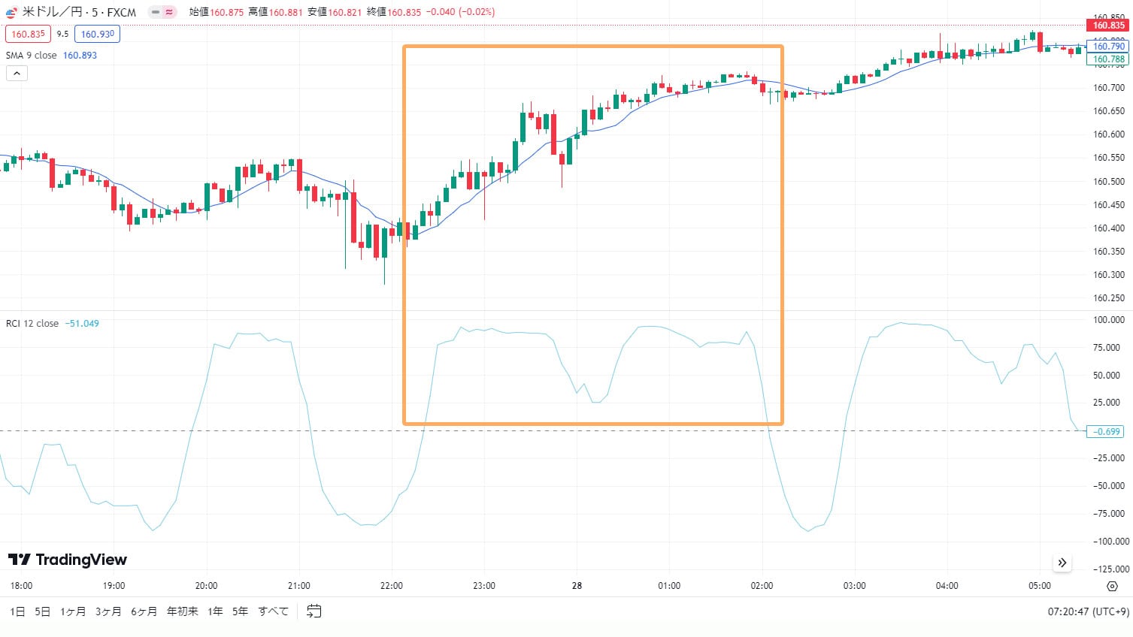Click the USD/JPY currency flag icon
Image resolution: width=1133 pixels, height=637 pixels.
pos(11,12)
